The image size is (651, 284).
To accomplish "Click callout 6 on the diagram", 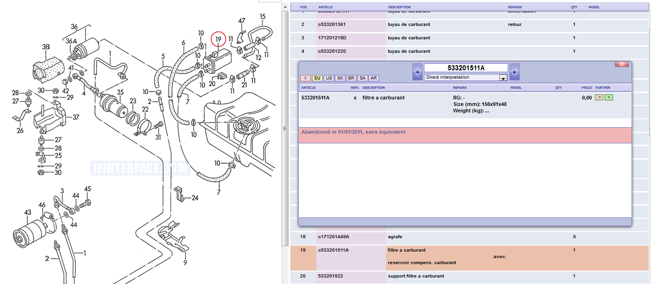I will coord(183,43).
